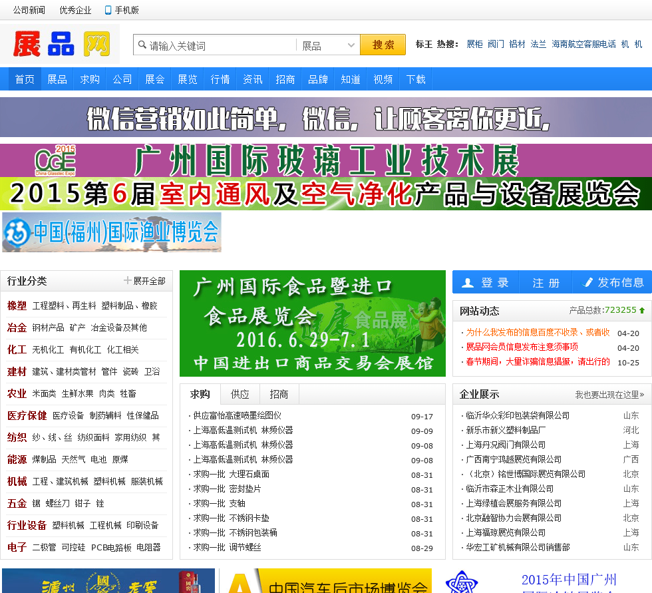Open the 手机版 link
Viewport: 652px width, 593px height.
coord(126,10)
